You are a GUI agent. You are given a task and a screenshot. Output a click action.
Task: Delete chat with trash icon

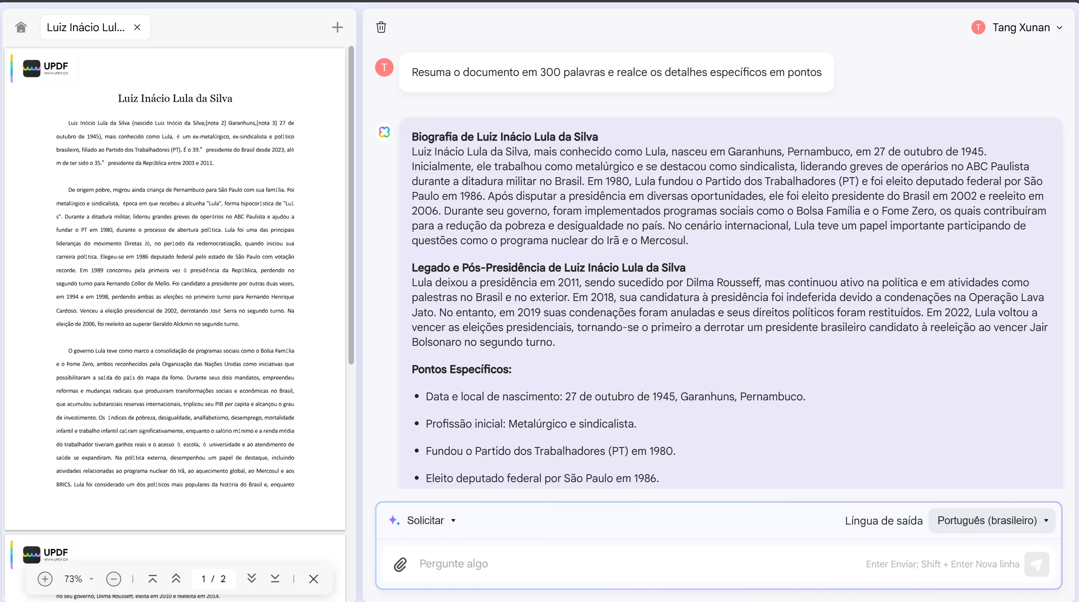click(x=381, y=27)
